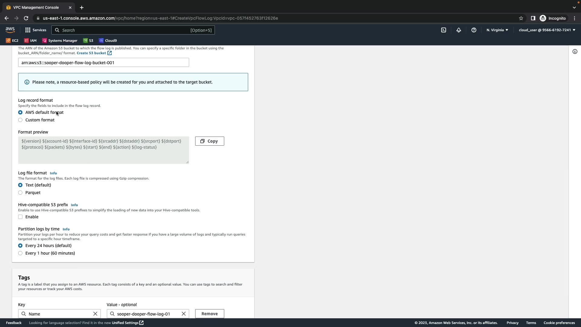Open the notifications bell
This screenshot has width=581, height=327.
point(459,30)
